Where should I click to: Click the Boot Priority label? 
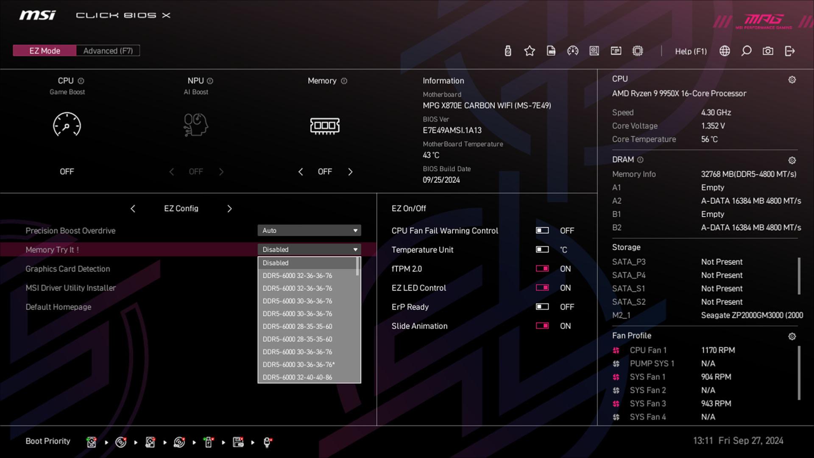pyautogui.click(x=48, y=441)
